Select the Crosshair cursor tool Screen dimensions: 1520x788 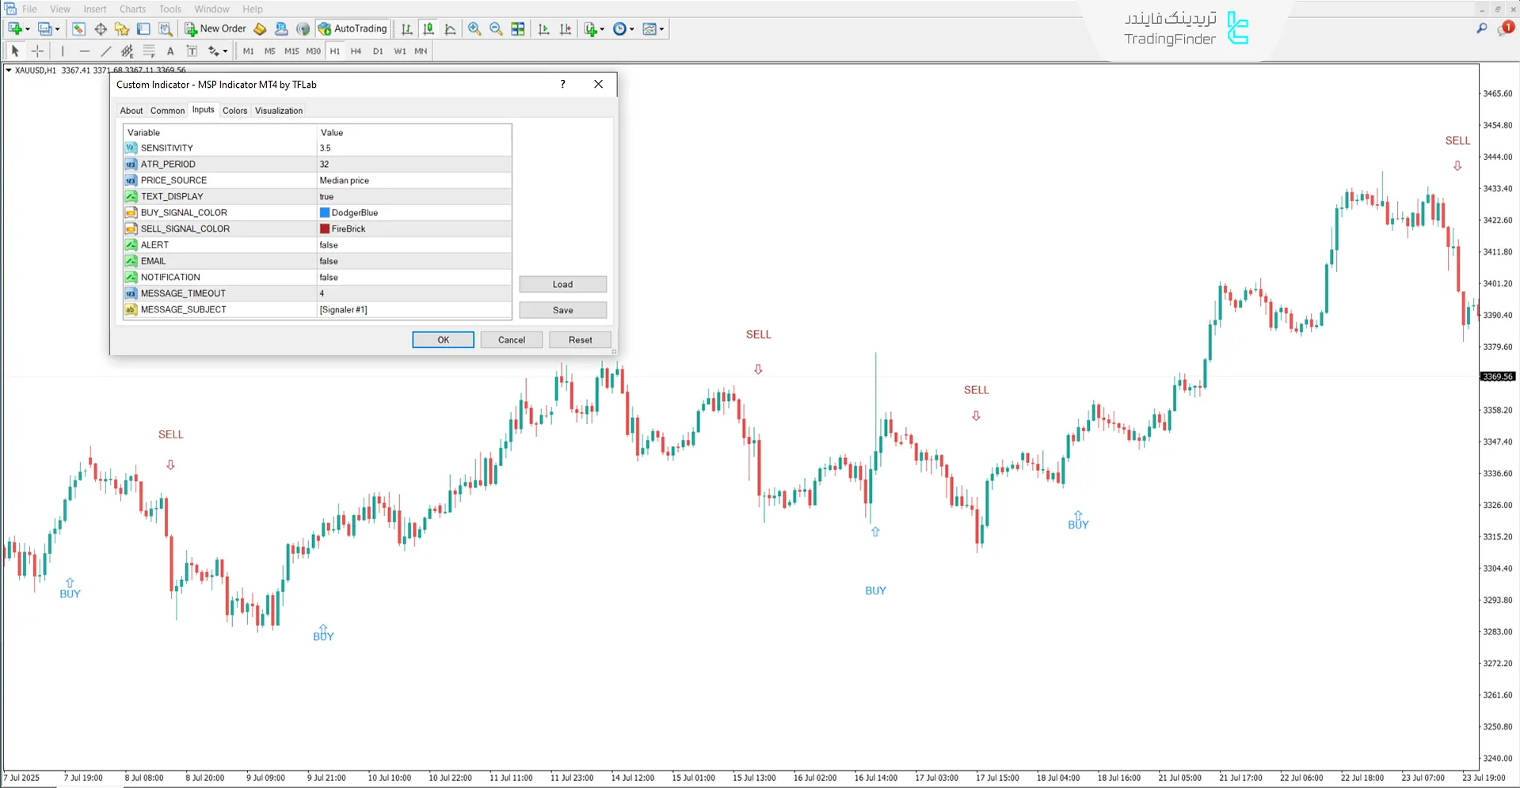click(x=37, y=51)
